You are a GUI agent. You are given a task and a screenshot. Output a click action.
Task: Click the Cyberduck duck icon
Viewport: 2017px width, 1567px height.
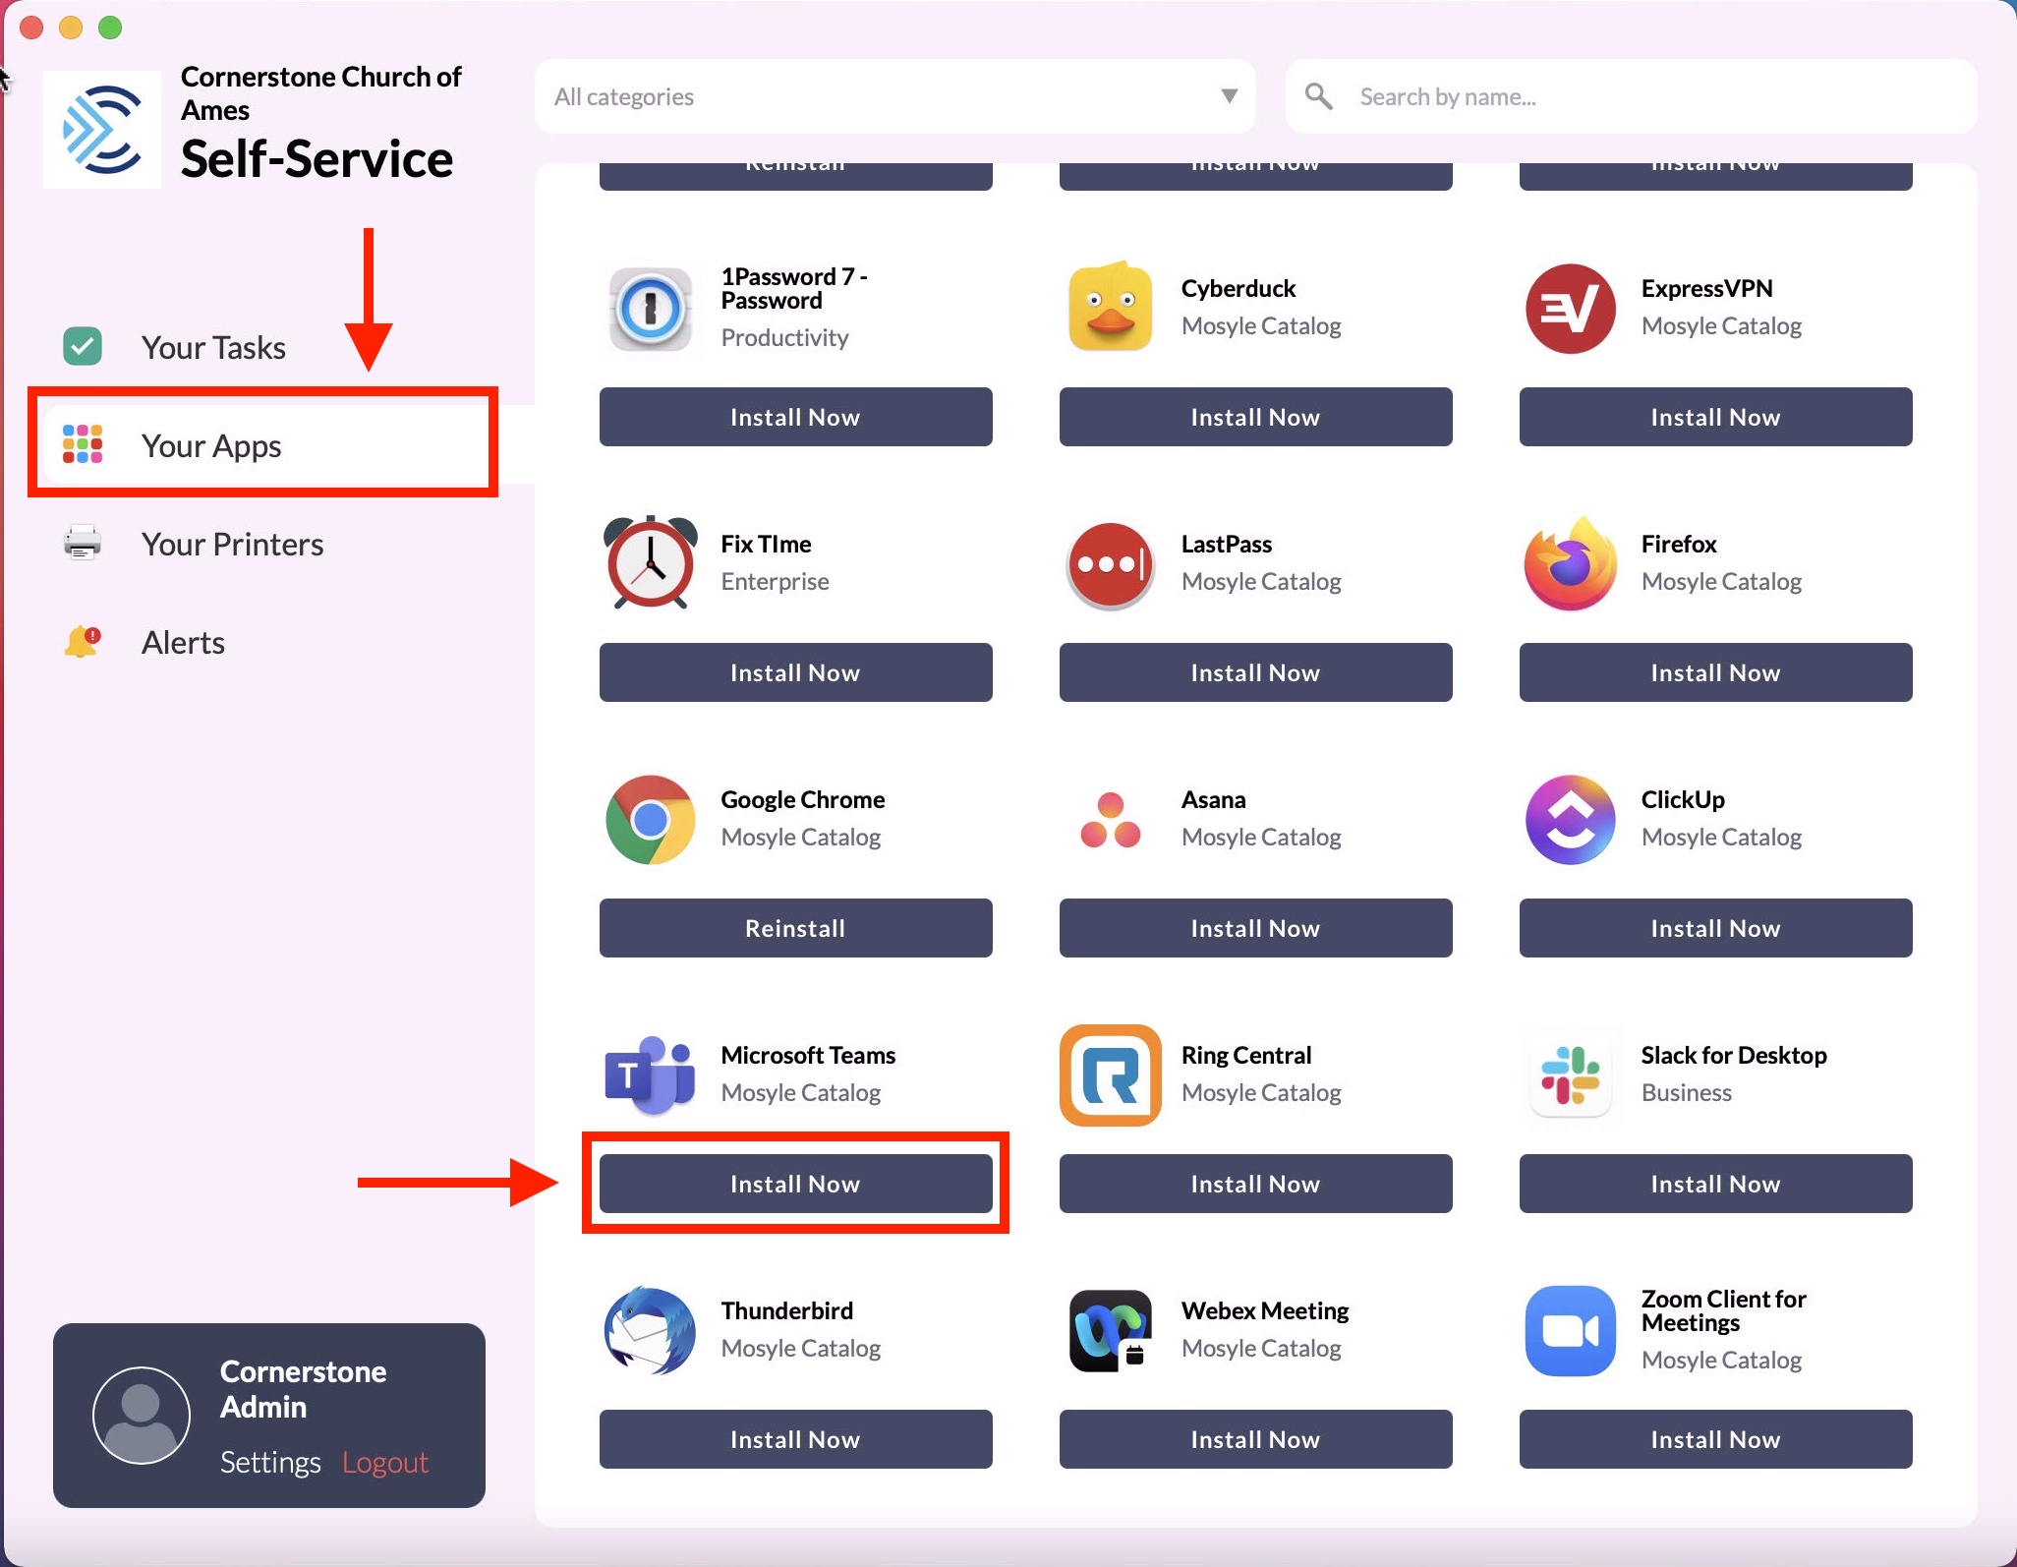[x=1110, y=309]
